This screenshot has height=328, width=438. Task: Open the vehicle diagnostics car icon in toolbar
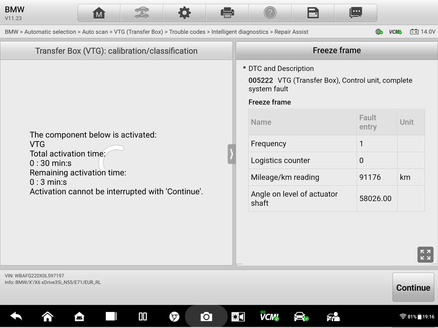point(142,13)
